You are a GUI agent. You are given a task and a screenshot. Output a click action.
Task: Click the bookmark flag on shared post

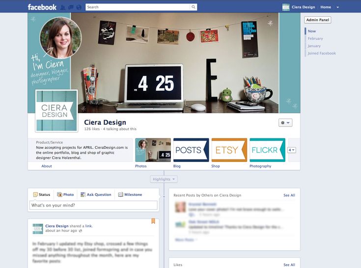point(153,221)
